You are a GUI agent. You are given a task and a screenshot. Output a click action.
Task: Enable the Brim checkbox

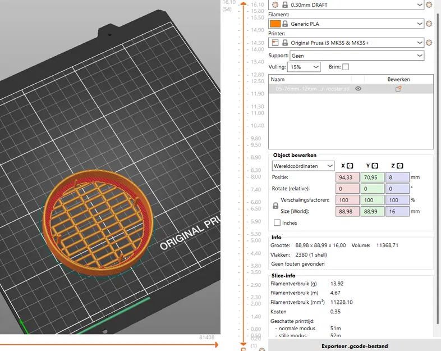coord(346,67)
